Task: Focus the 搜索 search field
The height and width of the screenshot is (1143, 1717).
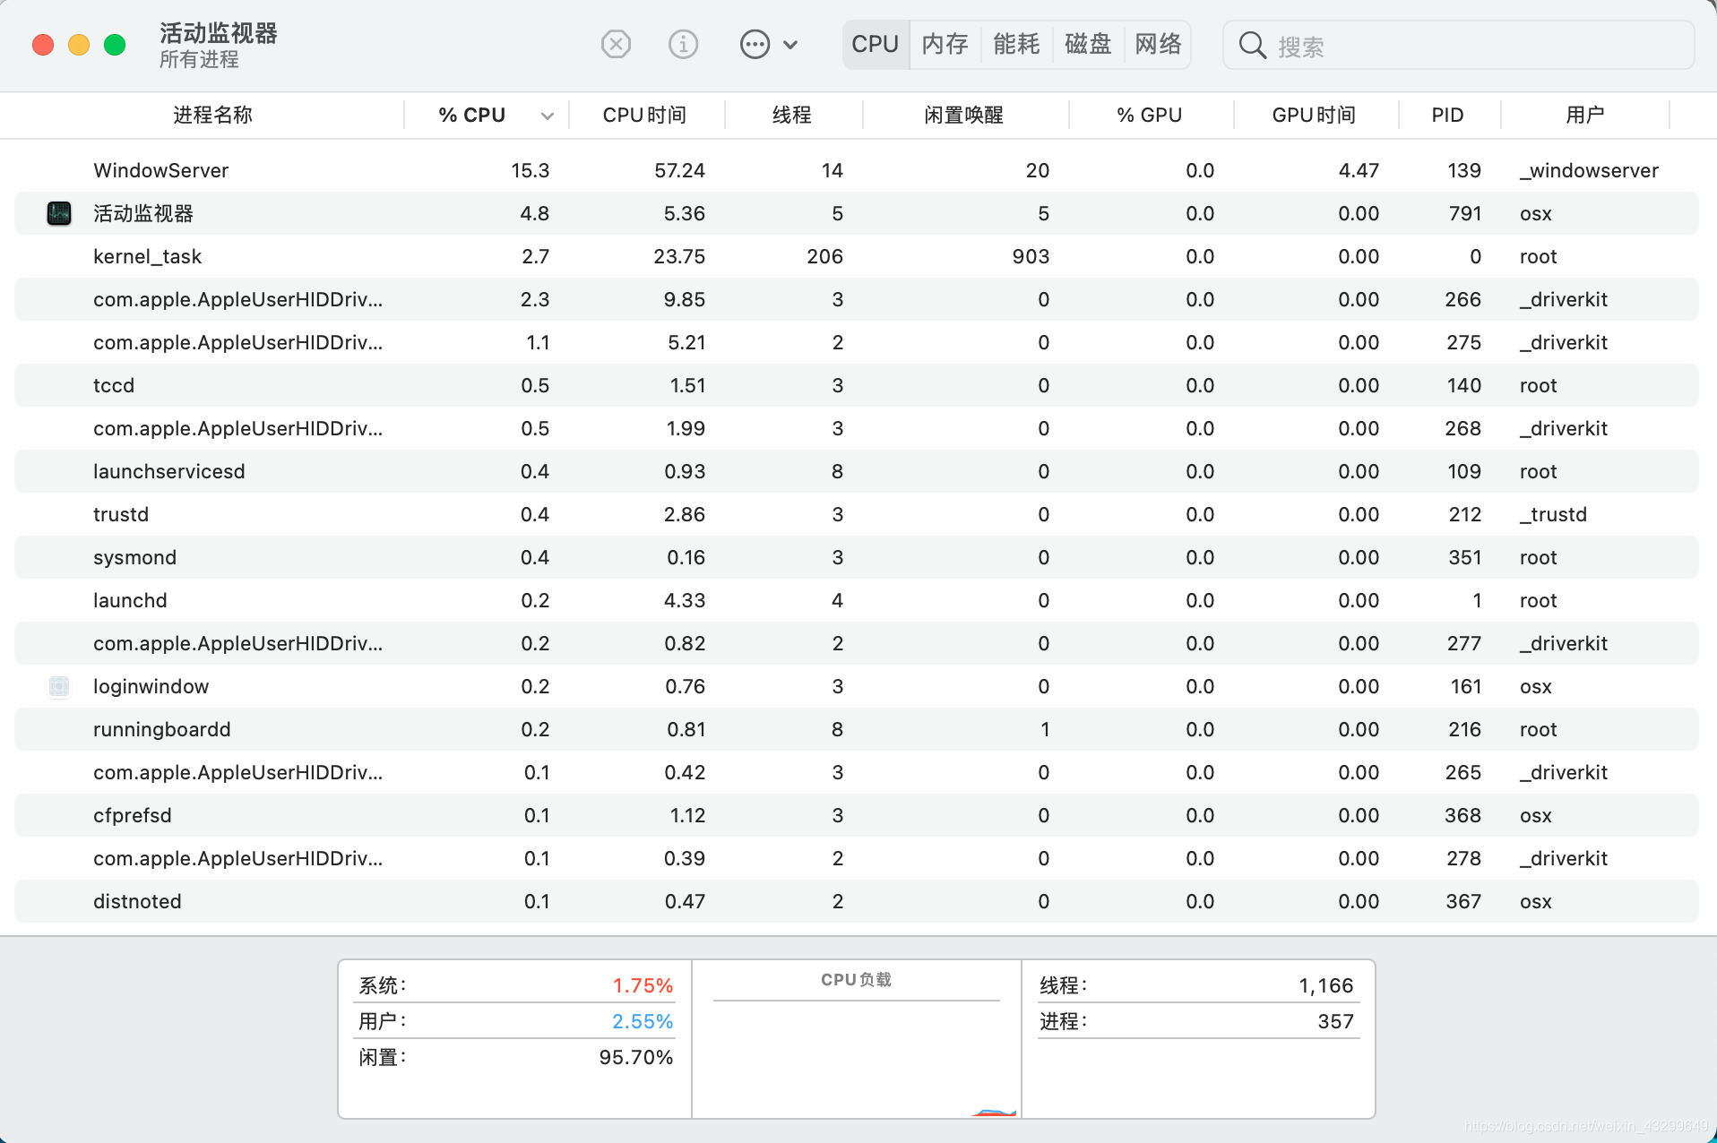Action: 1458,45
